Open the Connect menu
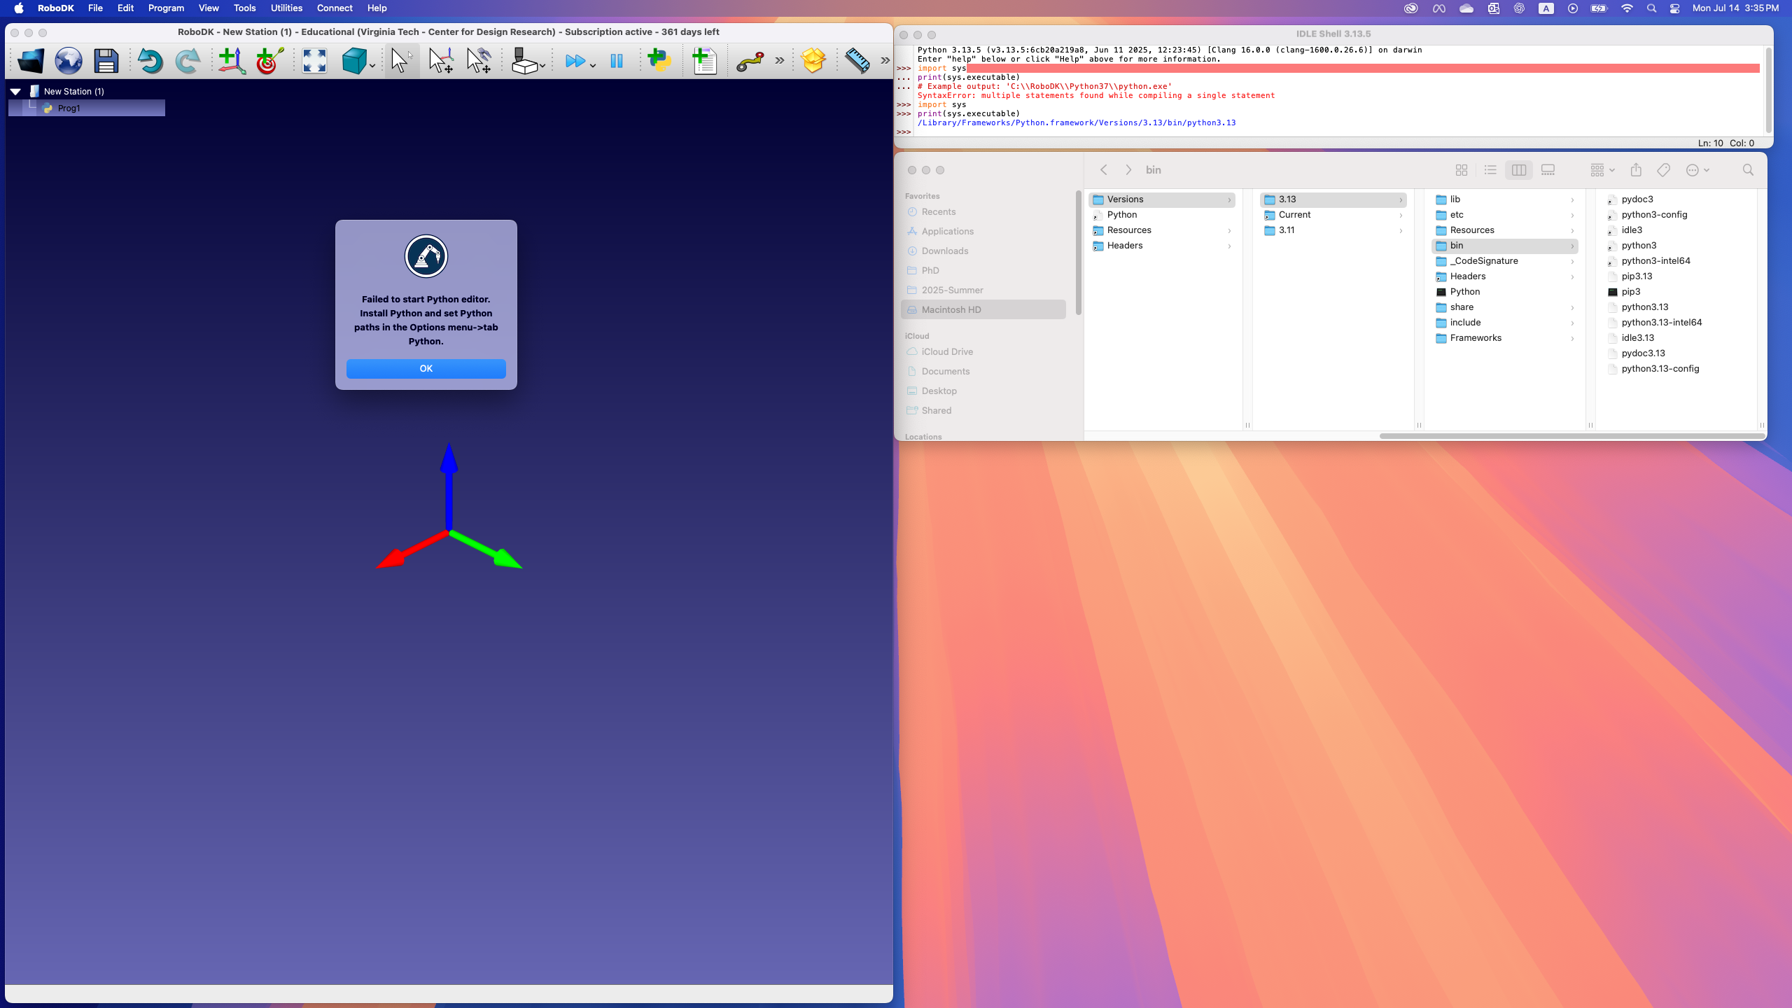The width and height of the screenshot is (1792, 1008). [334, 8]
